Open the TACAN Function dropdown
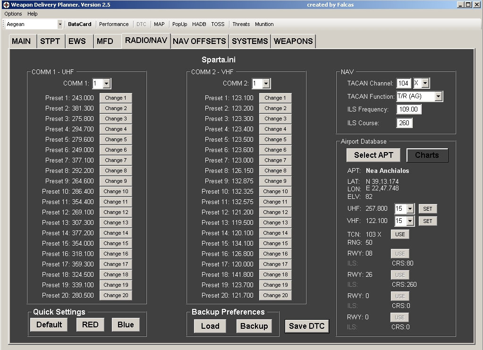 pos(439,96)
